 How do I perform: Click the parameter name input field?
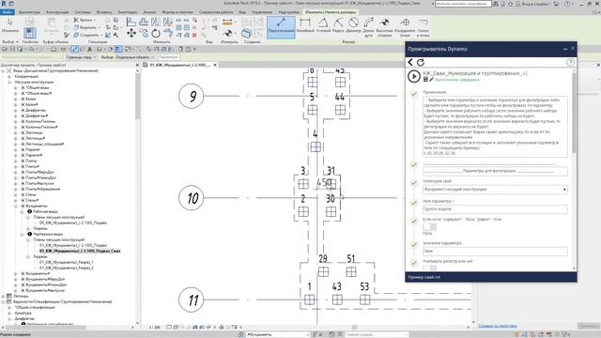click(495, 209)
